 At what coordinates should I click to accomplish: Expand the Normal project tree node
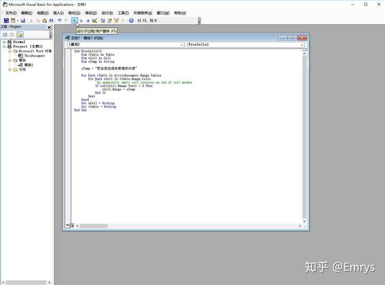pos(4,42)
